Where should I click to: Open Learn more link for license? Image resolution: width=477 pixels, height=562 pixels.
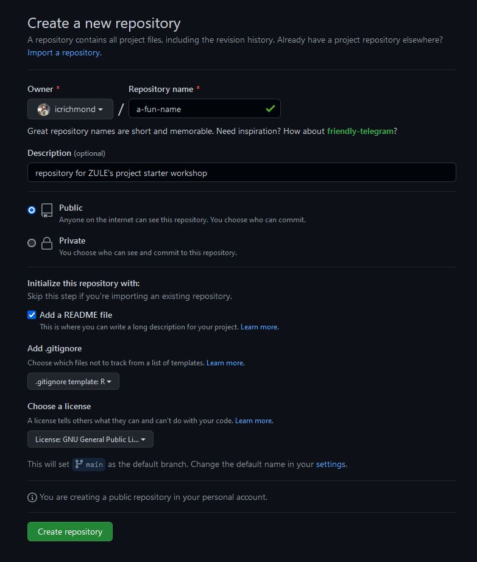254,420
